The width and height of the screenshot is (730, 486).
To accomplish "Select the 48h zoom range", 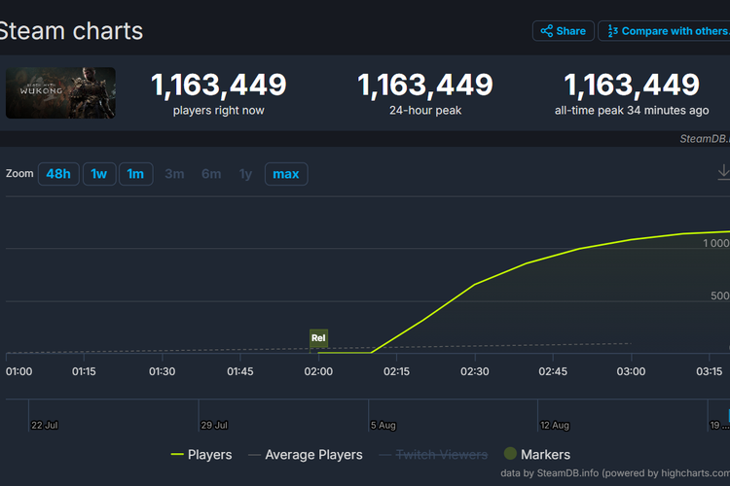I will 58,174.
